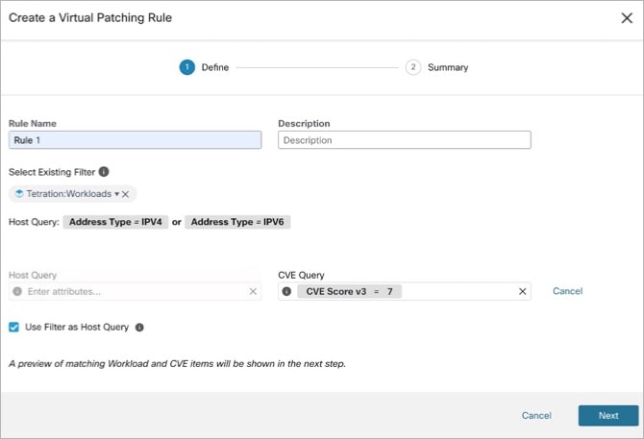Click the Next button

(608, 416)
